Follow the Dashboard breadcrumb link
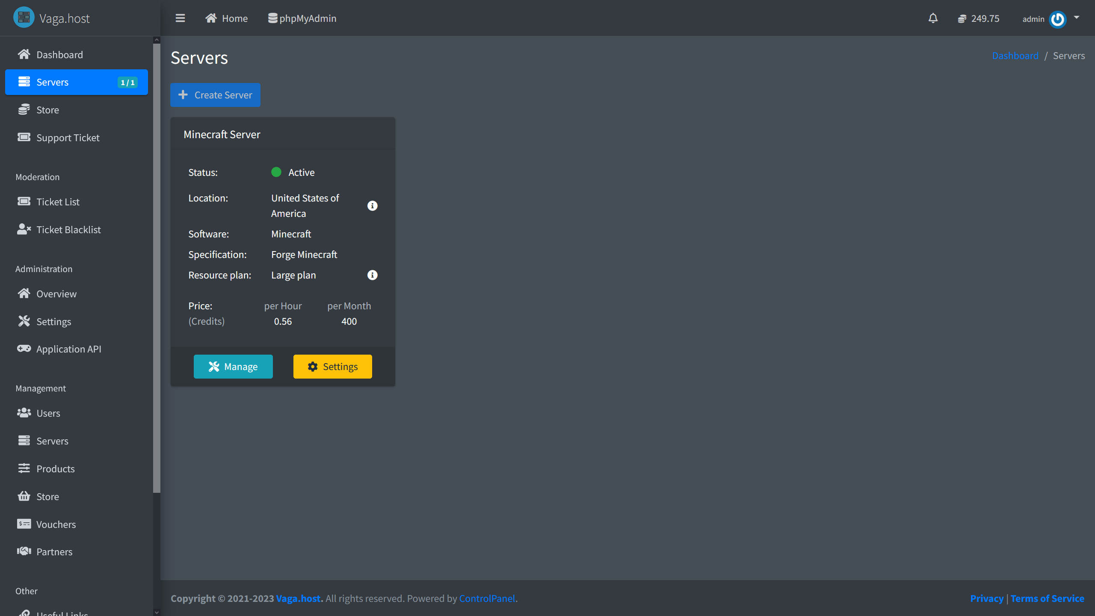The image size is (1095, 616). point(1015,56)
